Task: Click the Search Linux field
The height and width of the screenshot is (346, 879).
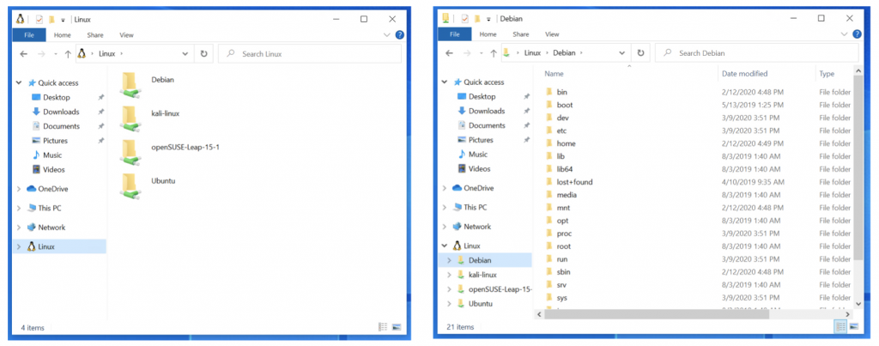Action: coord(310,54)
